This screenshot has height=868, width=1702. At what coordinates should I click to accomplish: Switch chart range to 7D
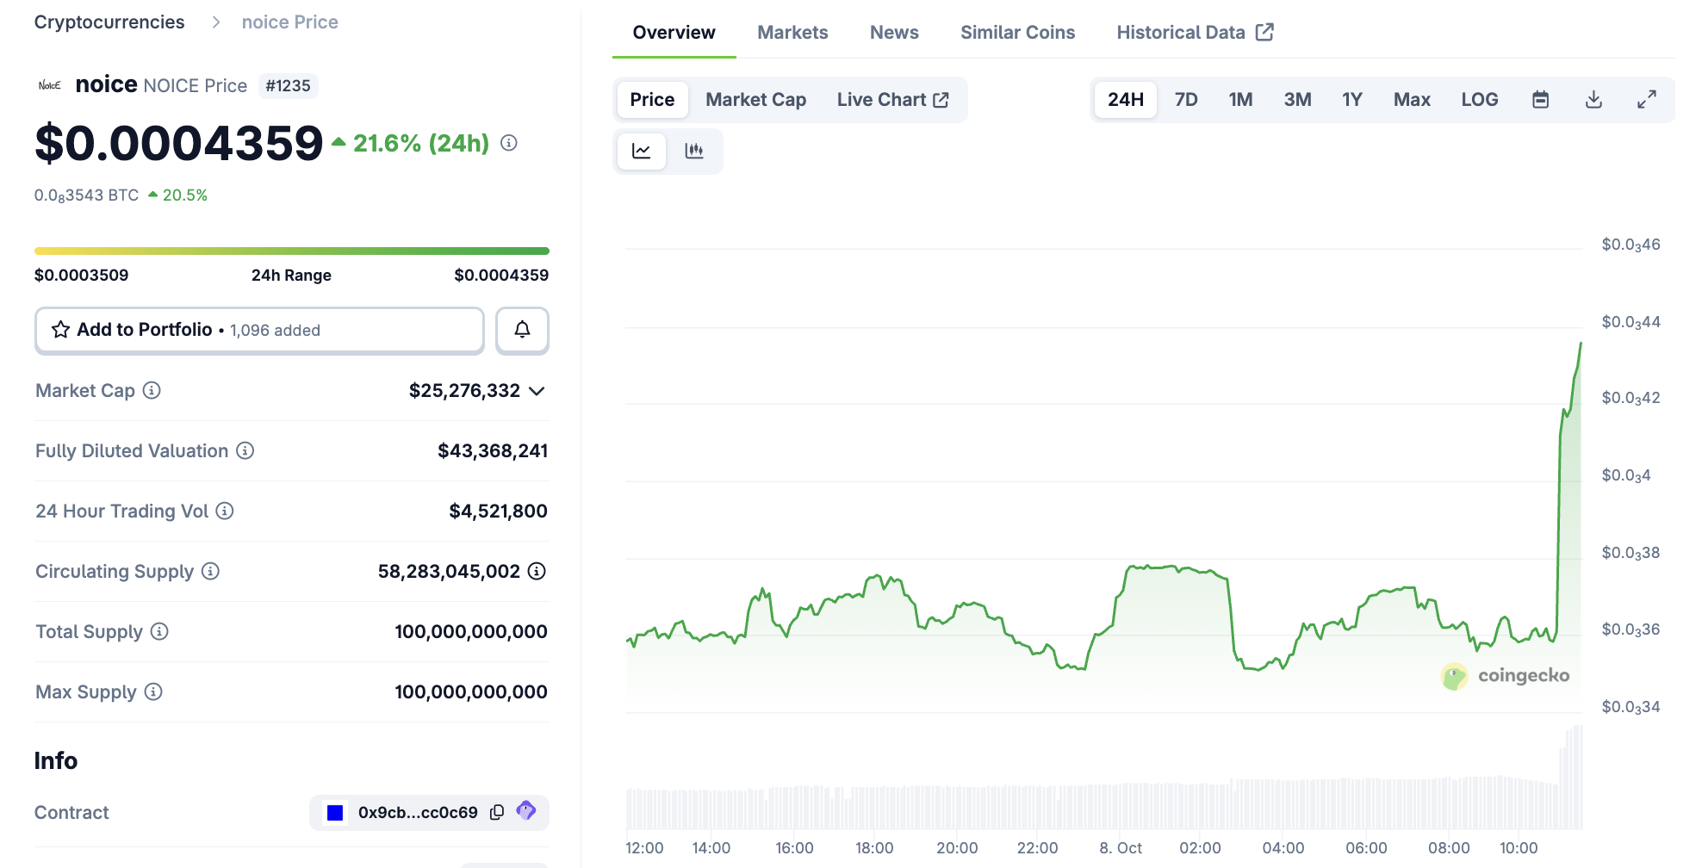click(x=1185, y=100)
